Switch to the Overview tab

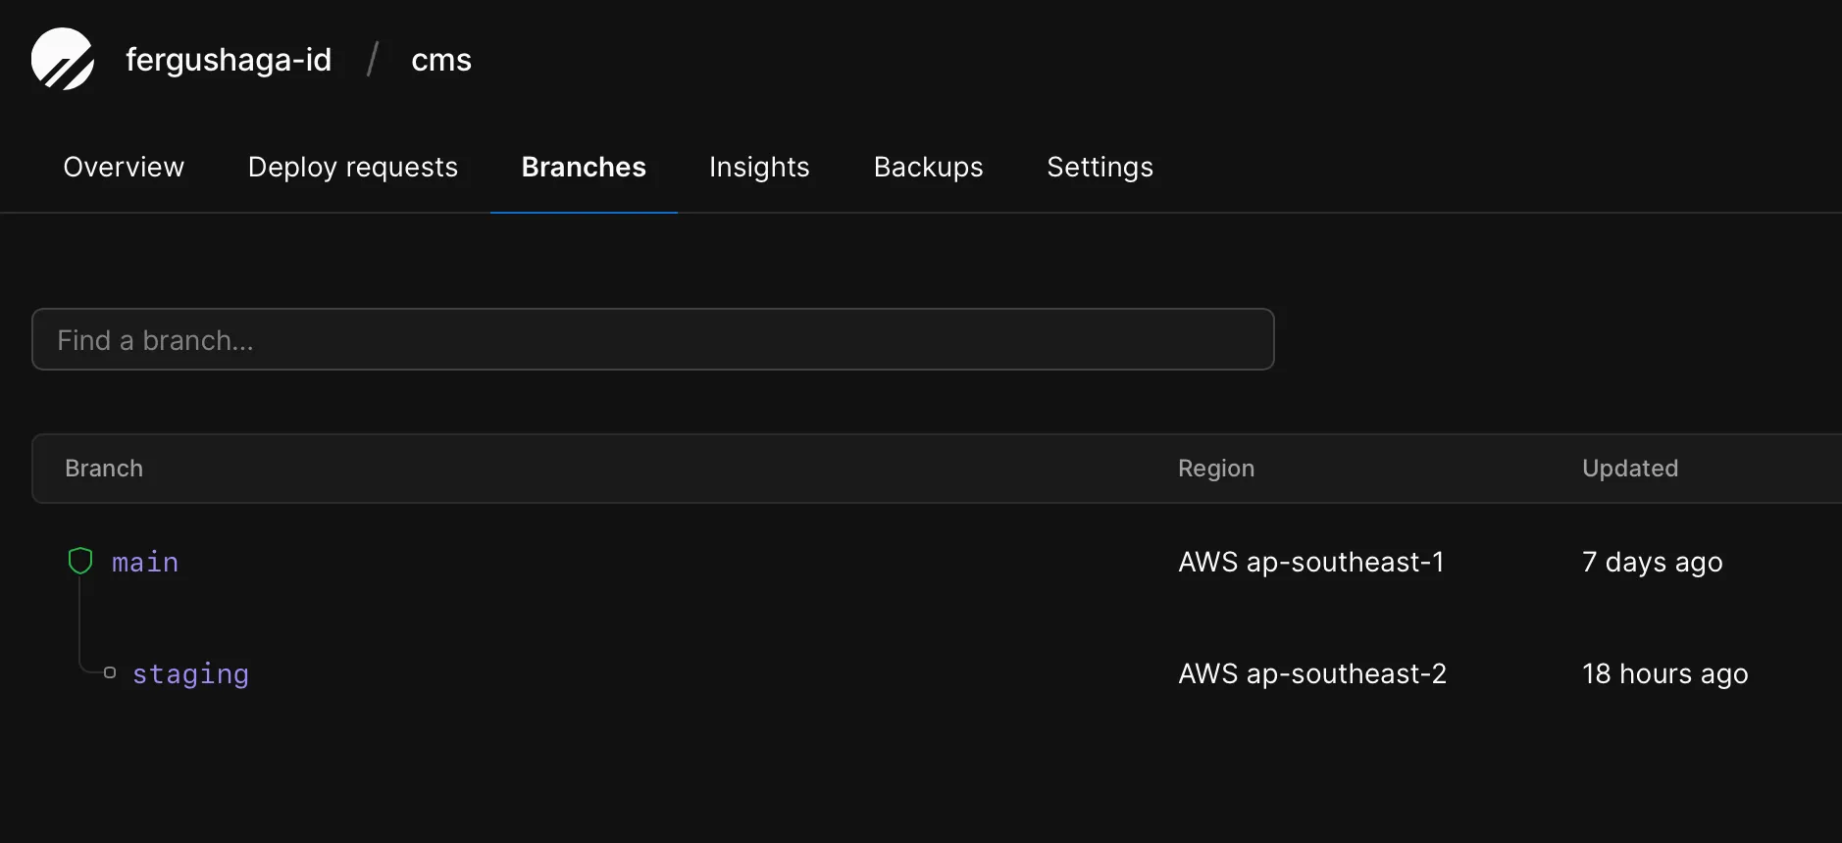click(124, 168)
